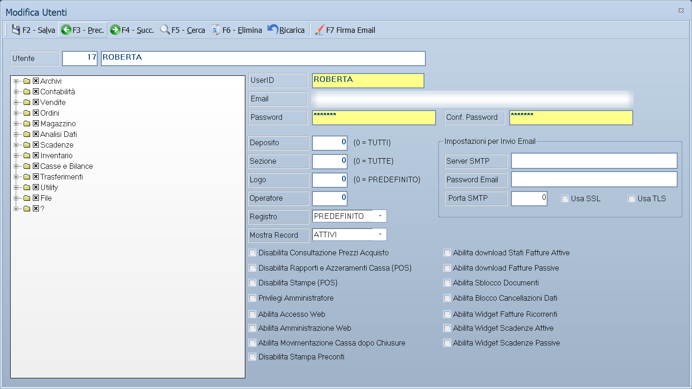
Task: Expand the File tree node
Action: pyautogui.click(x=16, y=198)
